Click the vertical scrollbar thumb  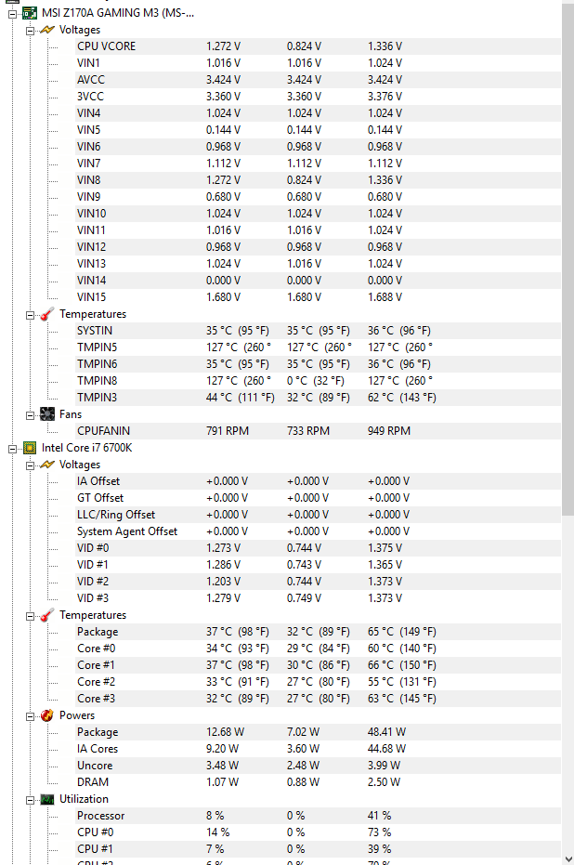567,259
